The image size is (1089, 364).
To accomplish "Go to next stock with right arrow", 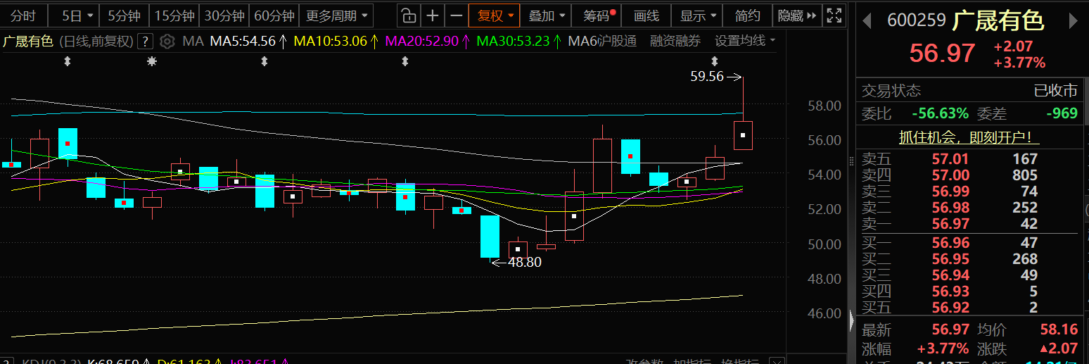I will click(x=1073, y=21).
